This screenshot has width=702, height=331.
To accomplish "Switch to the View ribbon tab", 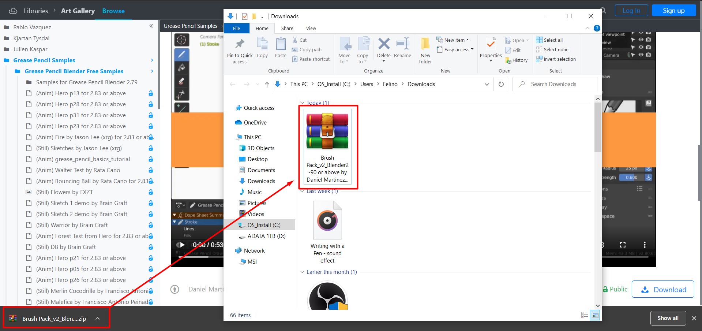I will click(x=311, y=28).
